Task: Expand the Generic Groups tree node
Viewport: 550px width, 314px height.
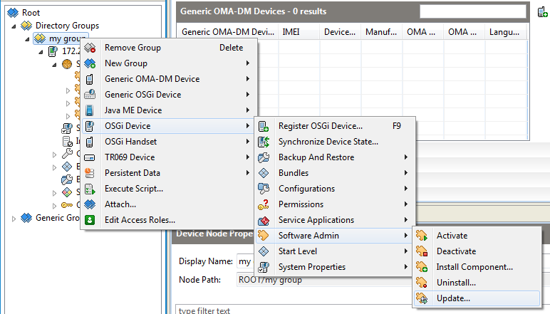Action: click(14, 219)
